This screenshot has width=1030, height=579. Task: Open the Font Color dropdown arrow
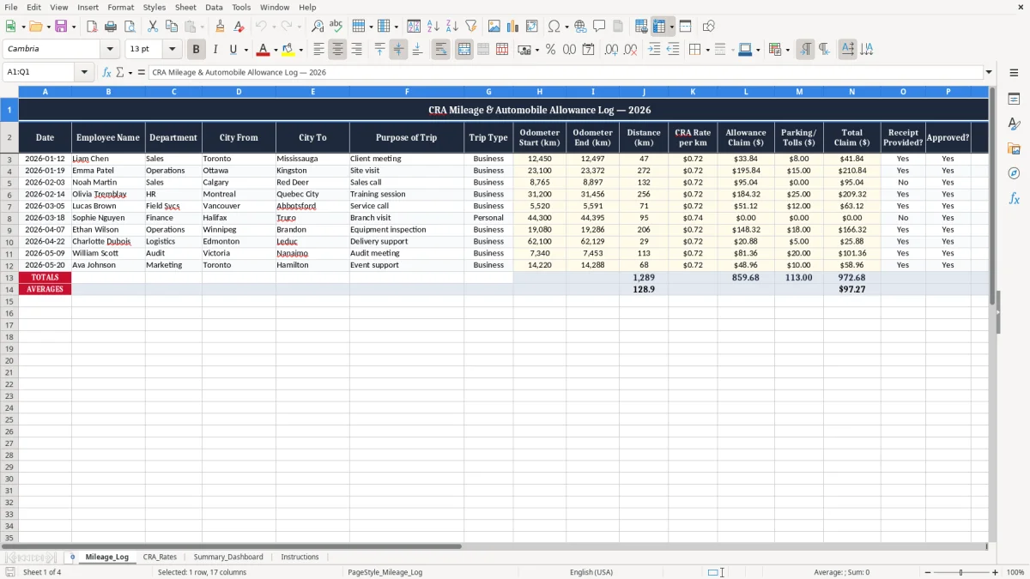(x=276, y=50)
